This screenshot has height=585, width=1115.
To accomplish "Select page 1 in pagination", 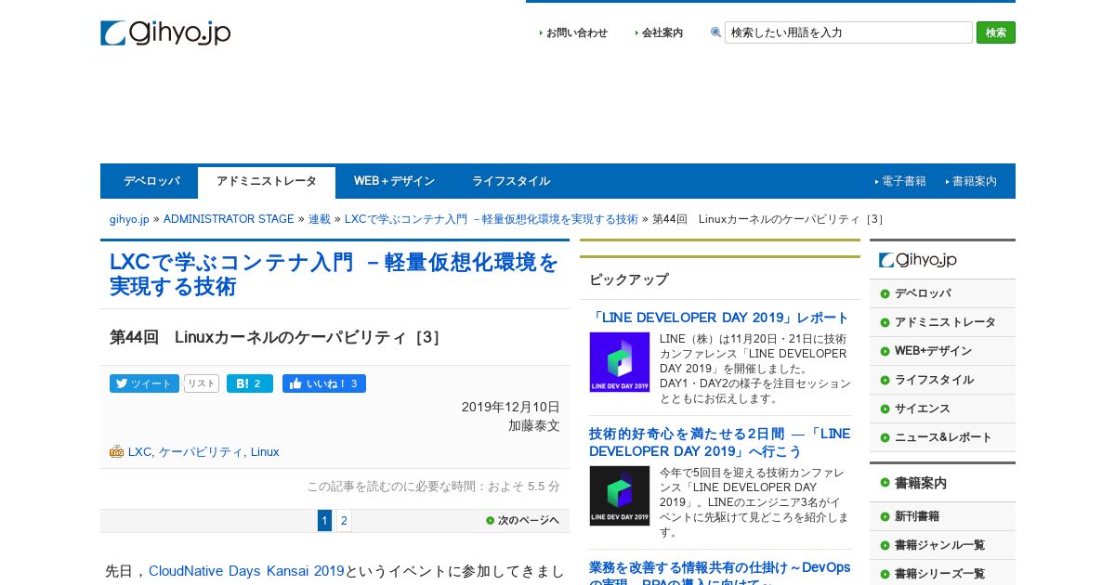I will pyautogui.click(x=324, y=521).
